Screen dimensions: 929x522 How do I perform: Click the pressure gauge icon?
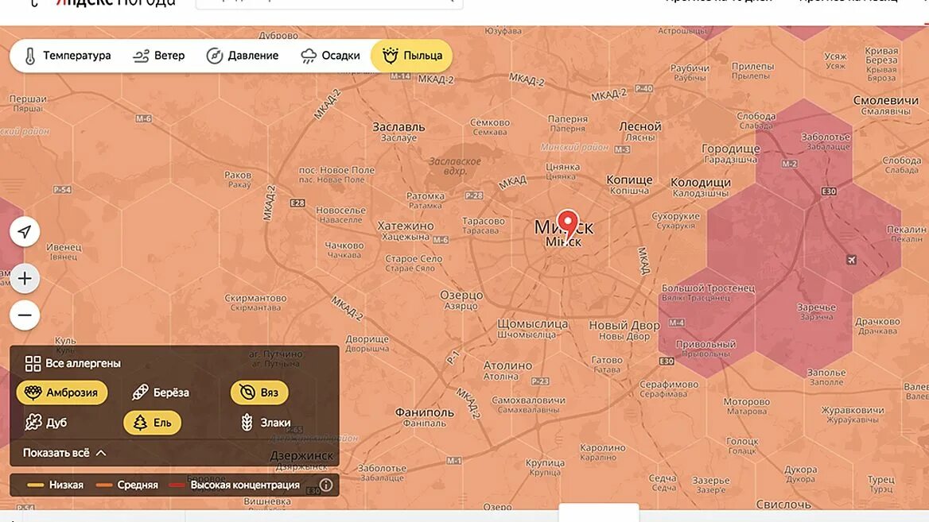tap(214, 56)
